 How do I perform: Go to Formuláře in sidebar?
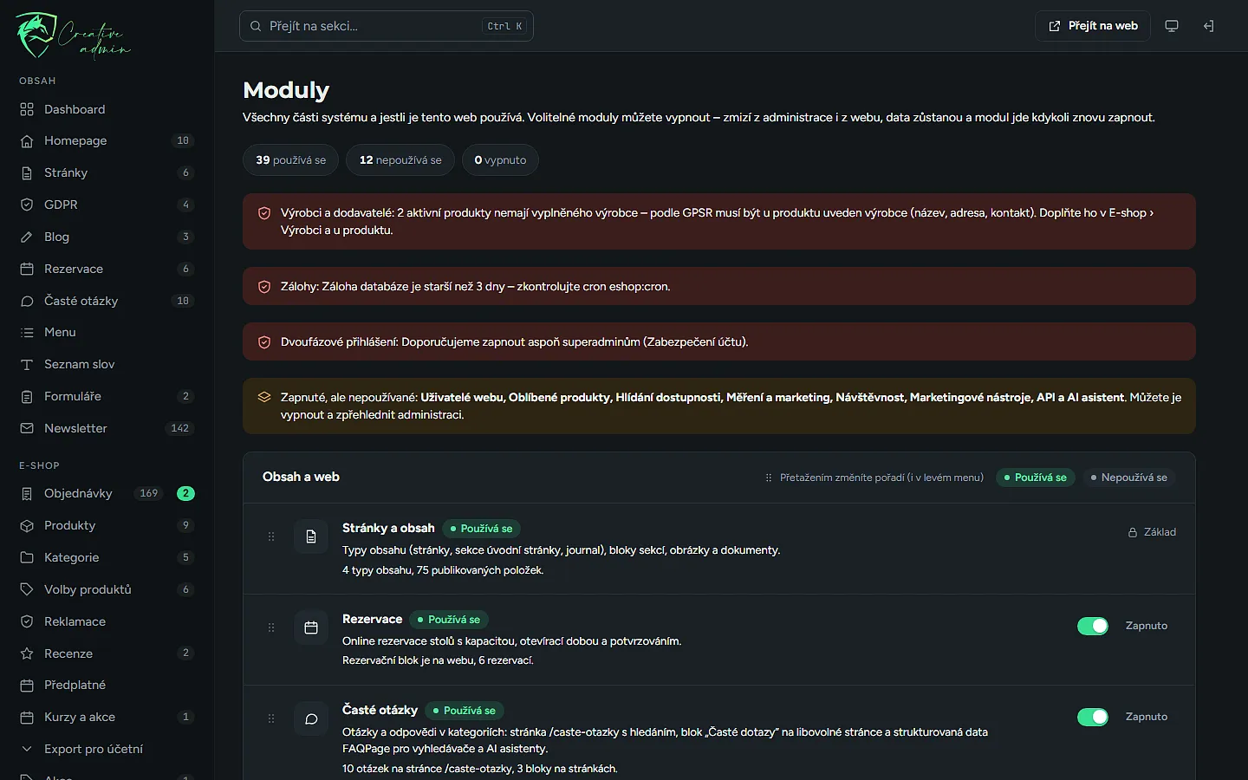click(107, 396)
